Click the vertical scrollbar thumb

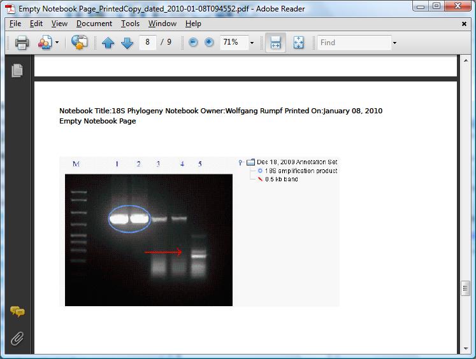click(x=465, y=288)
